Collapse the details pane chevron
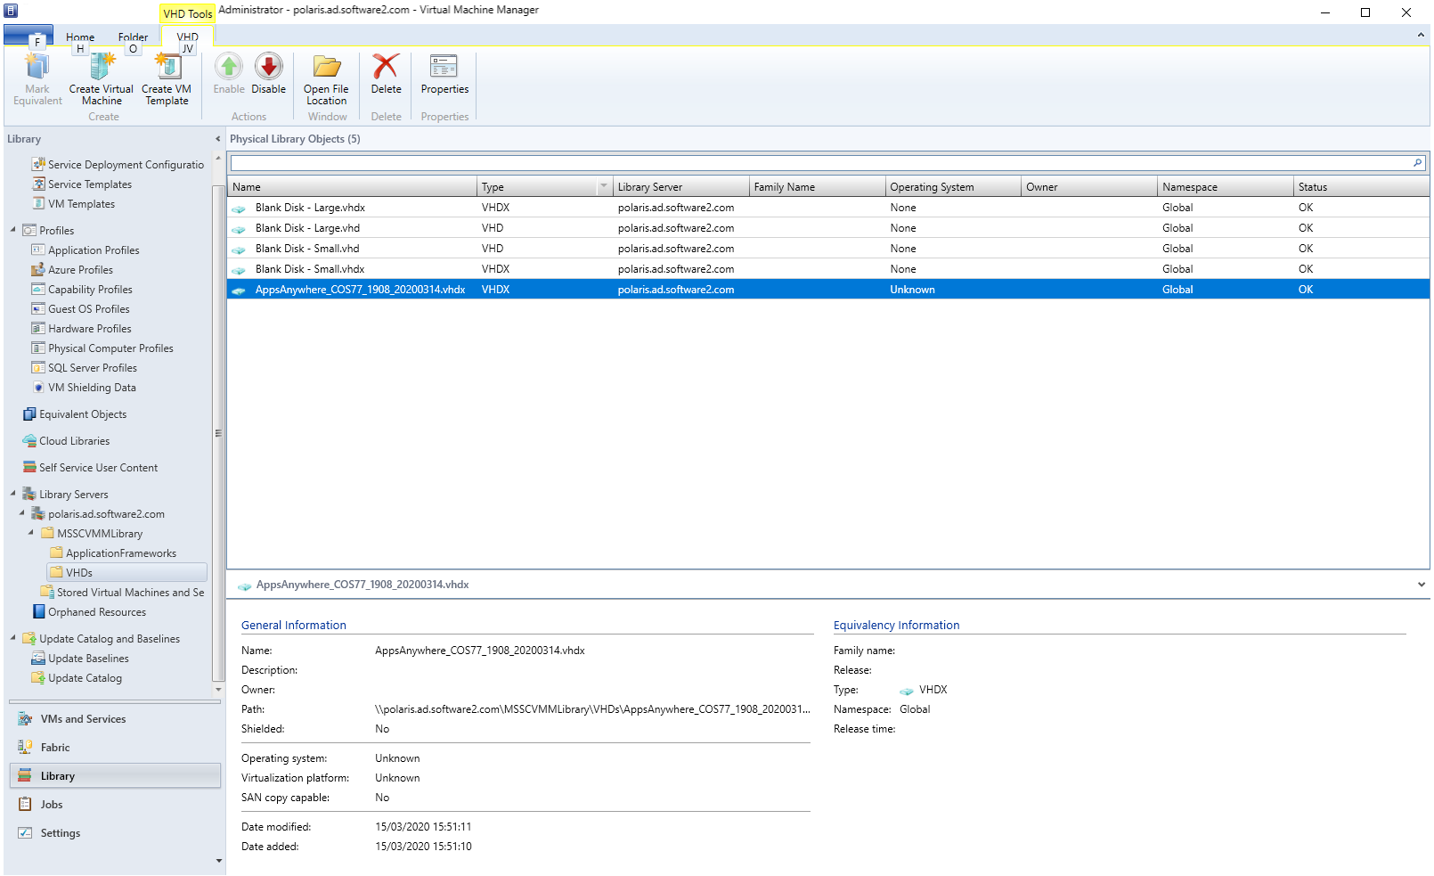Screen dimensions: 1434x876 [1421, 585]
